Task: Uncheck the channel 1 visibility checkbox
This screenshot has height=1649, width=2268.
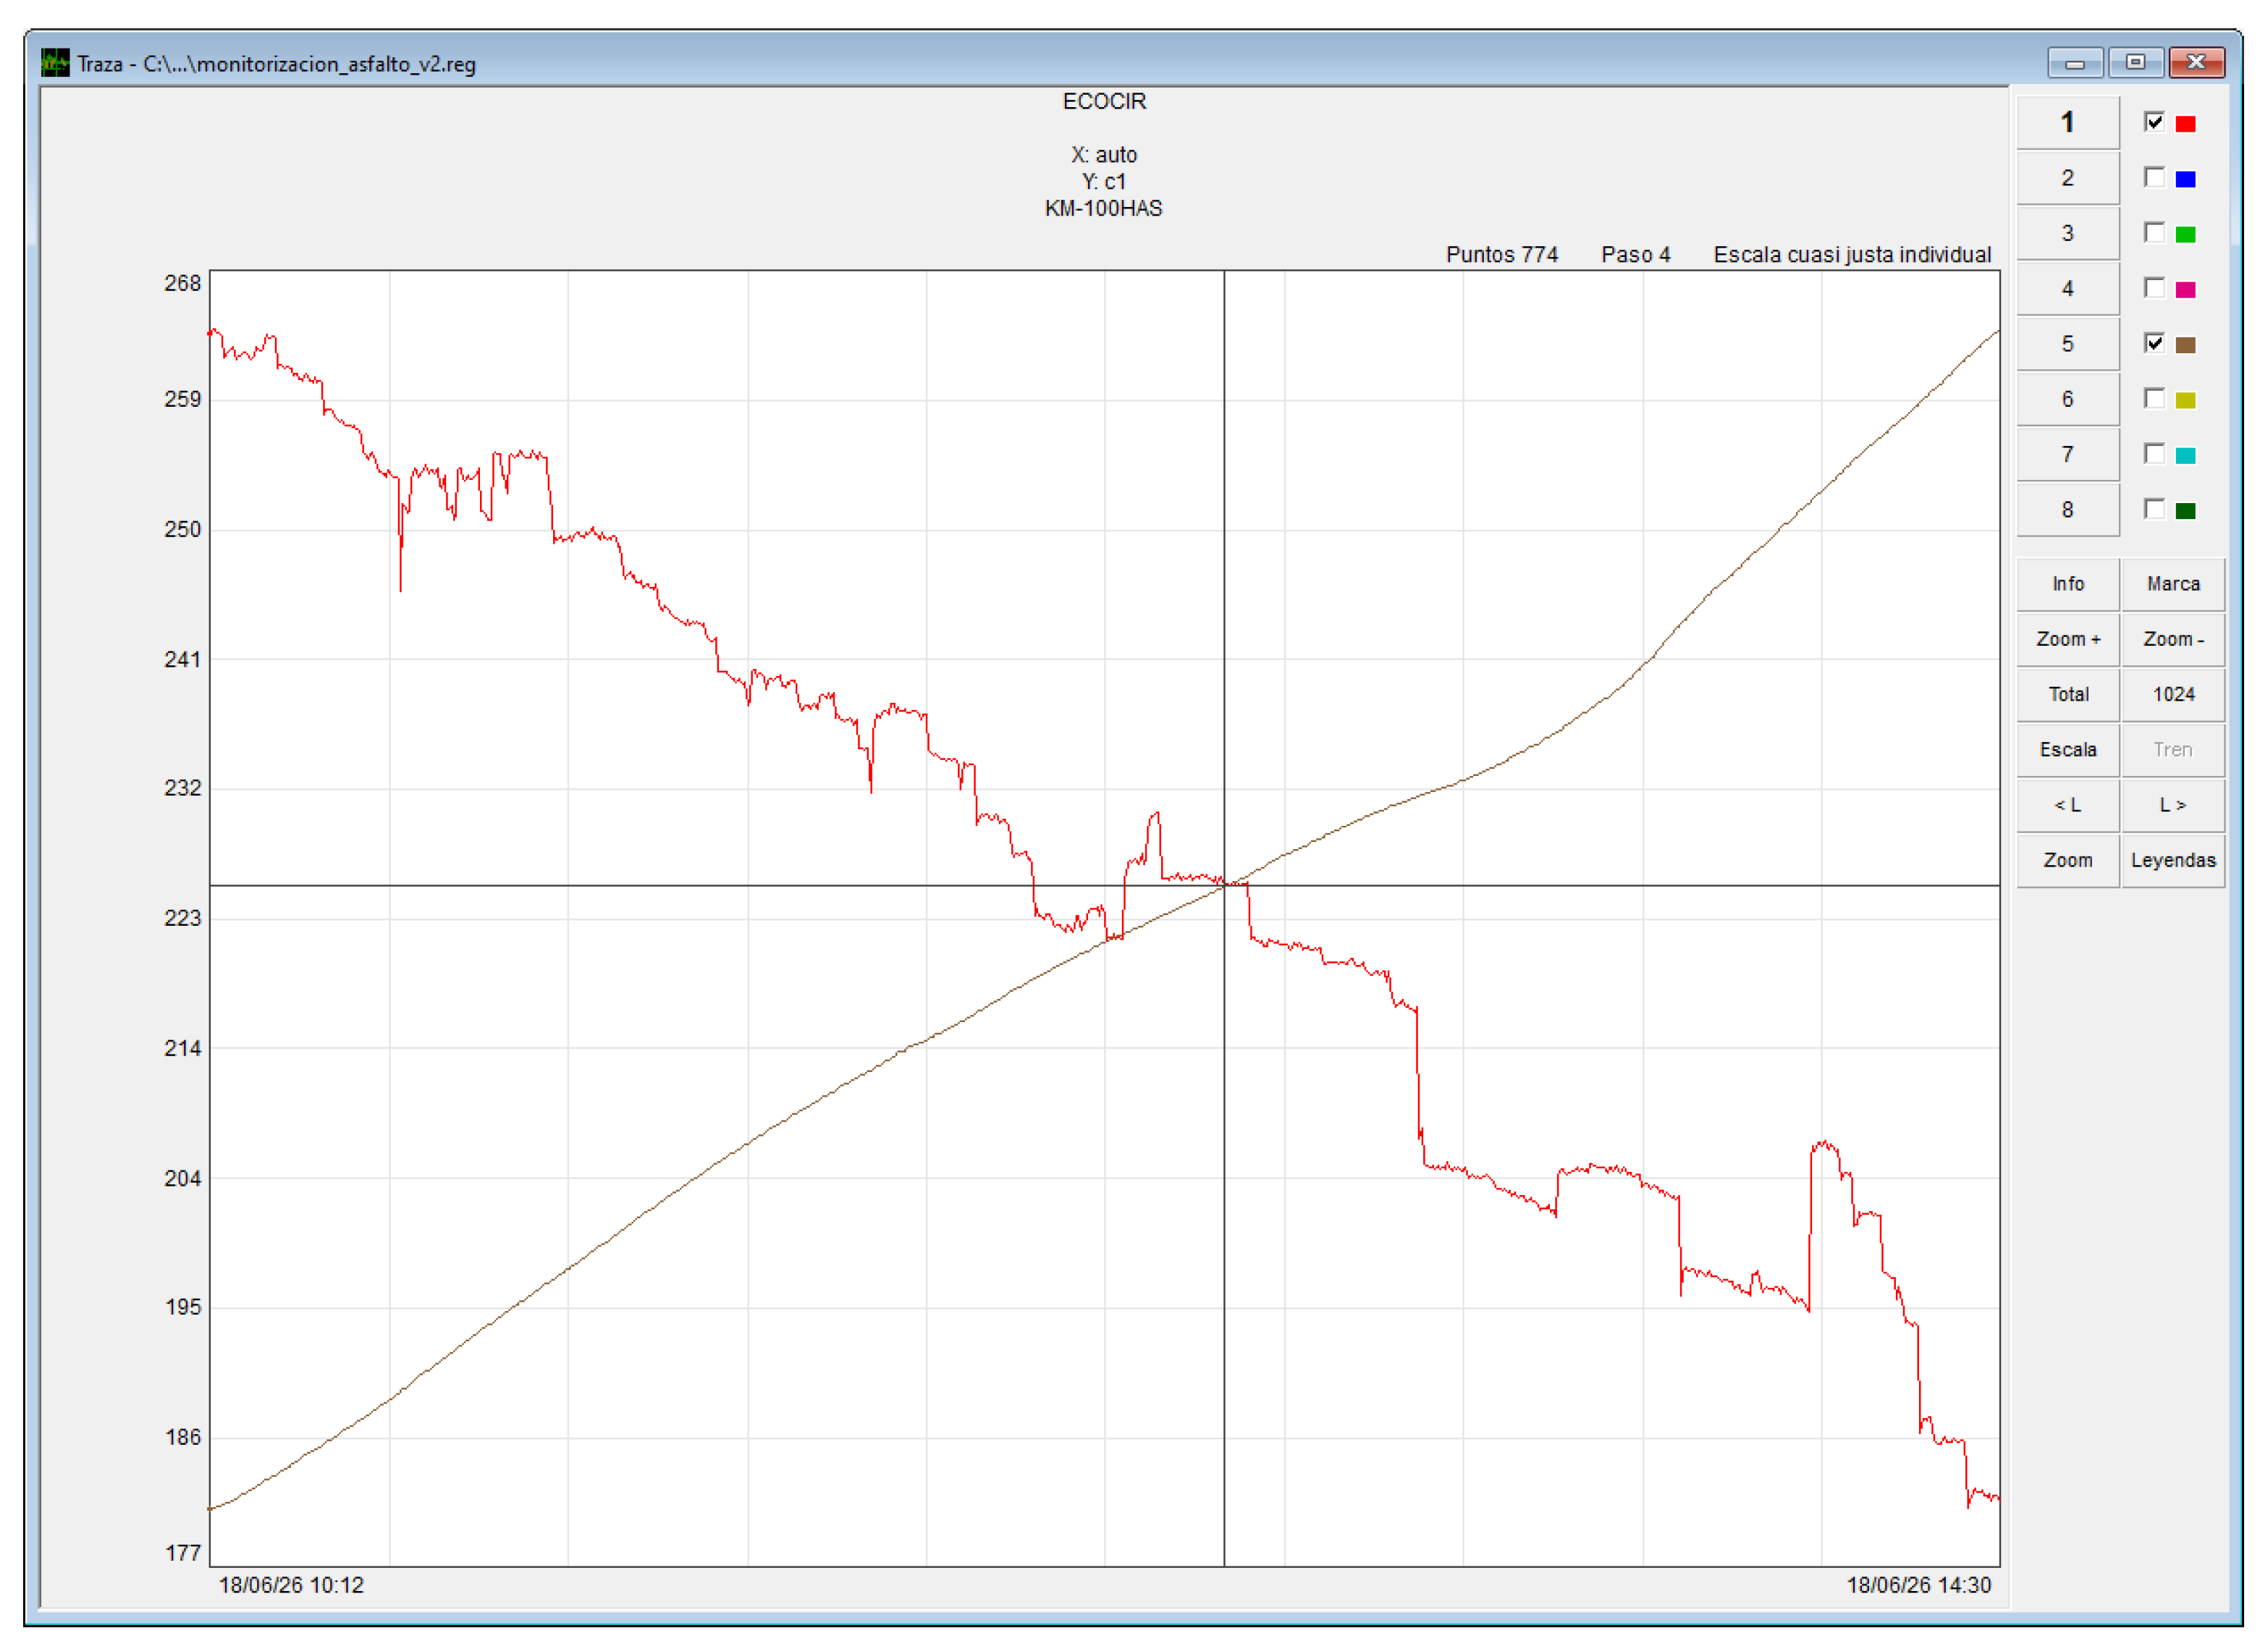Action: tap(2154, 122)
